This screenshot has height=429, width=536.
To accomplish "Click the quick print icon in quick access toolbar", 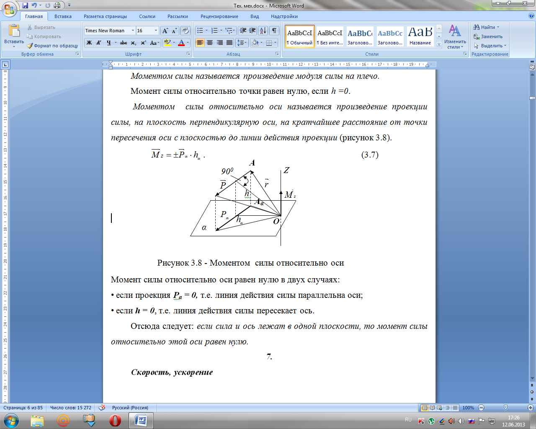I will pyautogui.click(x=57, y=5).
